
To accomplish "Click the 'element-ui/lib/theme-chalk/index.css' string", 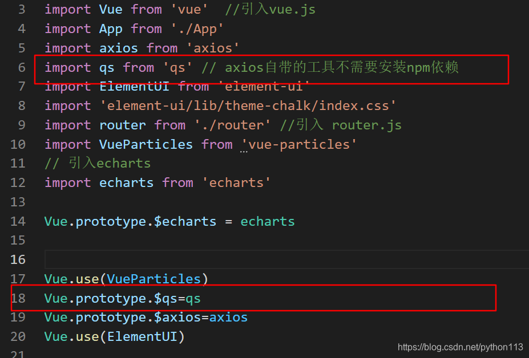I will point(248,106).
